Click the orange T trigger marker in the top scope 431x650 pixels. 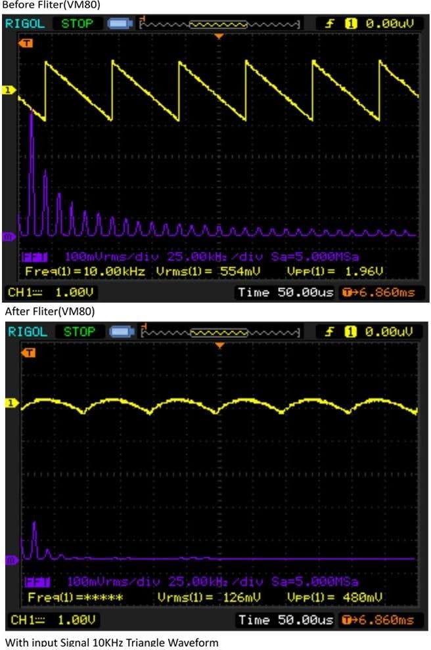(x=26, y=43)
